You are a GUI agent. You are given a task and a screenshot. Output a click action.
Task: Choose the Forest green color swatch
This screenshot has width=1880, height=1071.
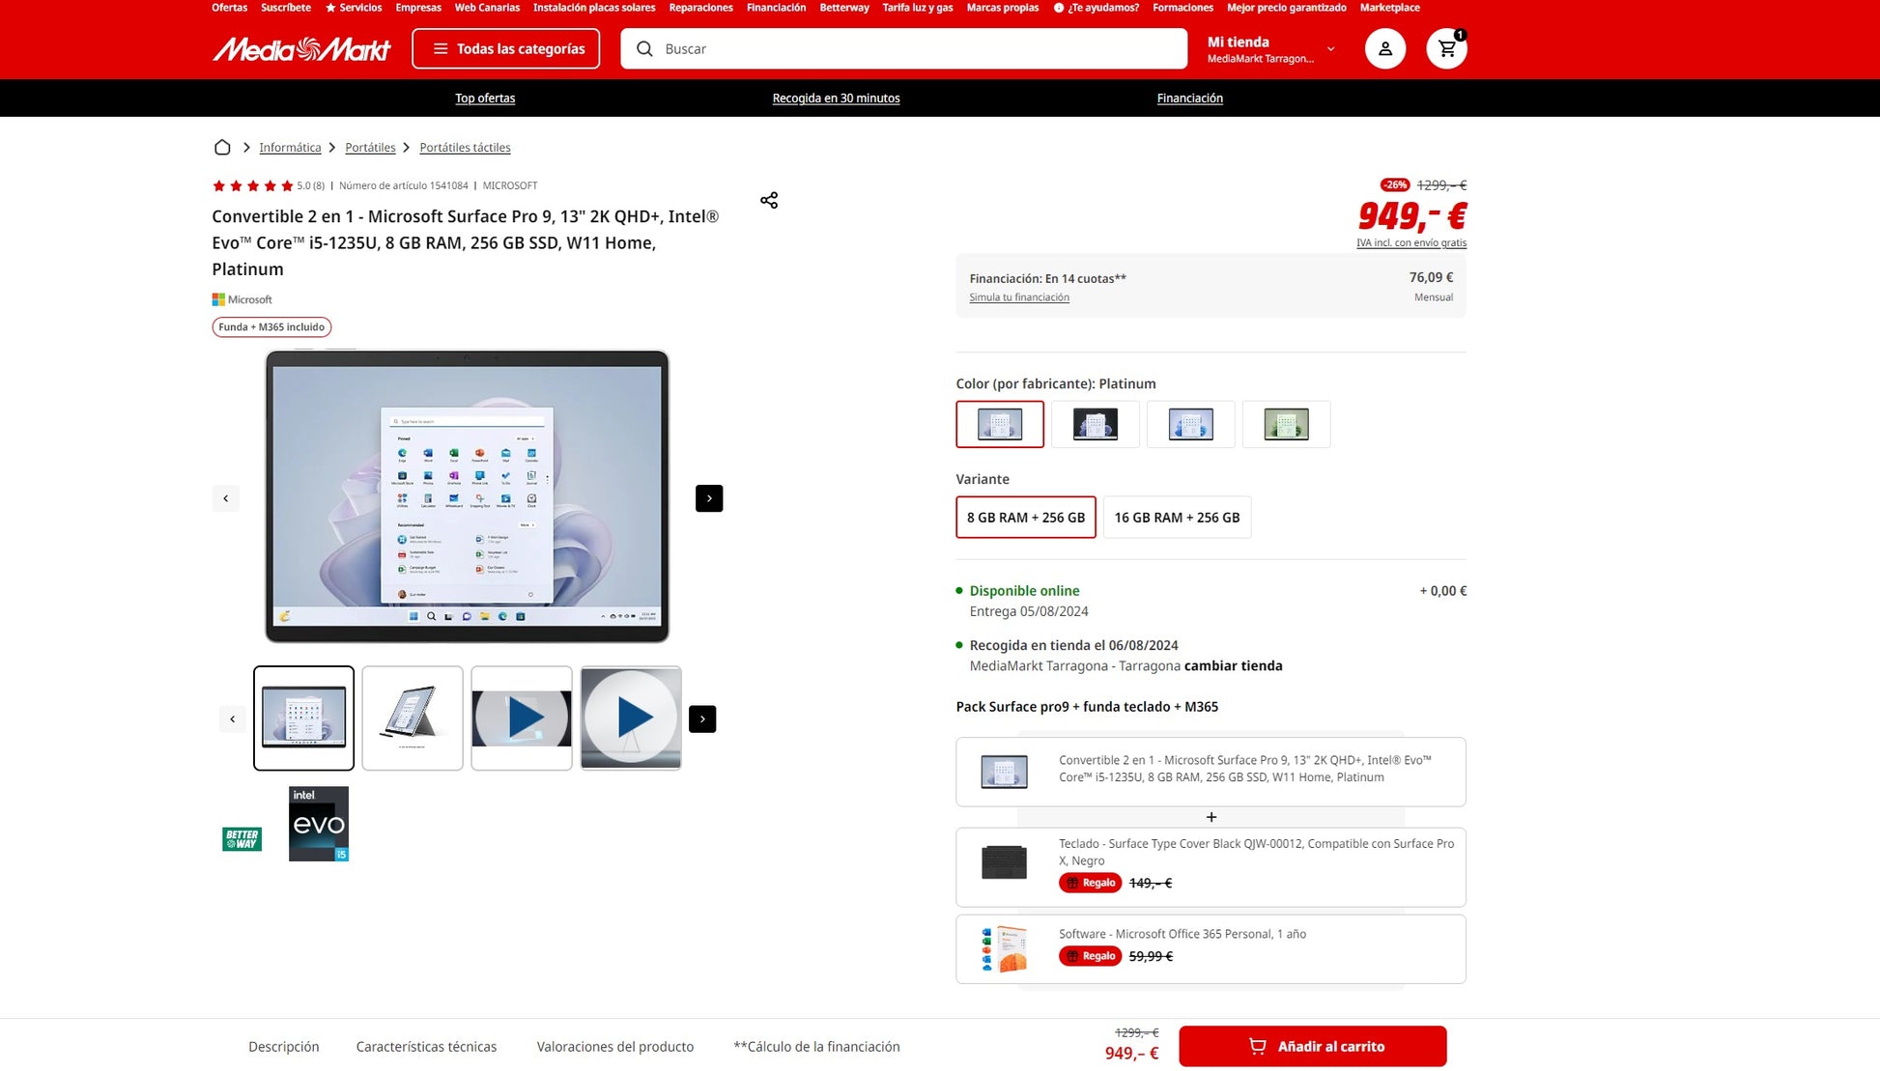1287,424
